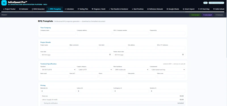This screenshot has width=227, height=106.
Task: Switch to Progress / Gantt tab
Action: [x=98, y=9]
